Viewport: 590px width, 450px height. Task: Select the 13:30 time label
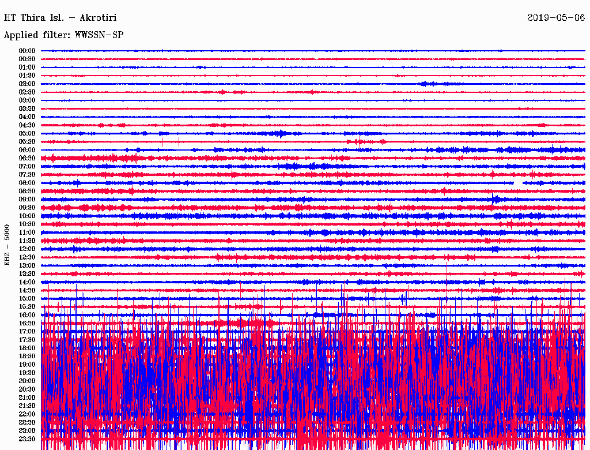[27, 273]
